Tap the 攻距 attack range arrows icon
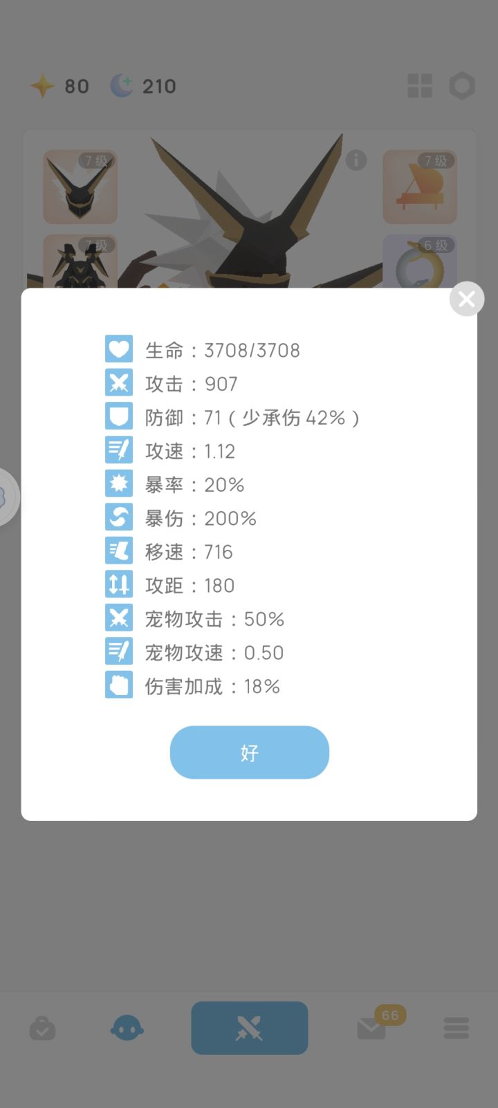Screen dimensions: 498x1108 point(119,584)
